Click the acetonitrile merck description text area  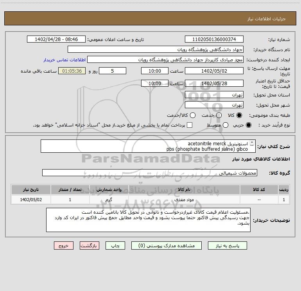point(148,146)
